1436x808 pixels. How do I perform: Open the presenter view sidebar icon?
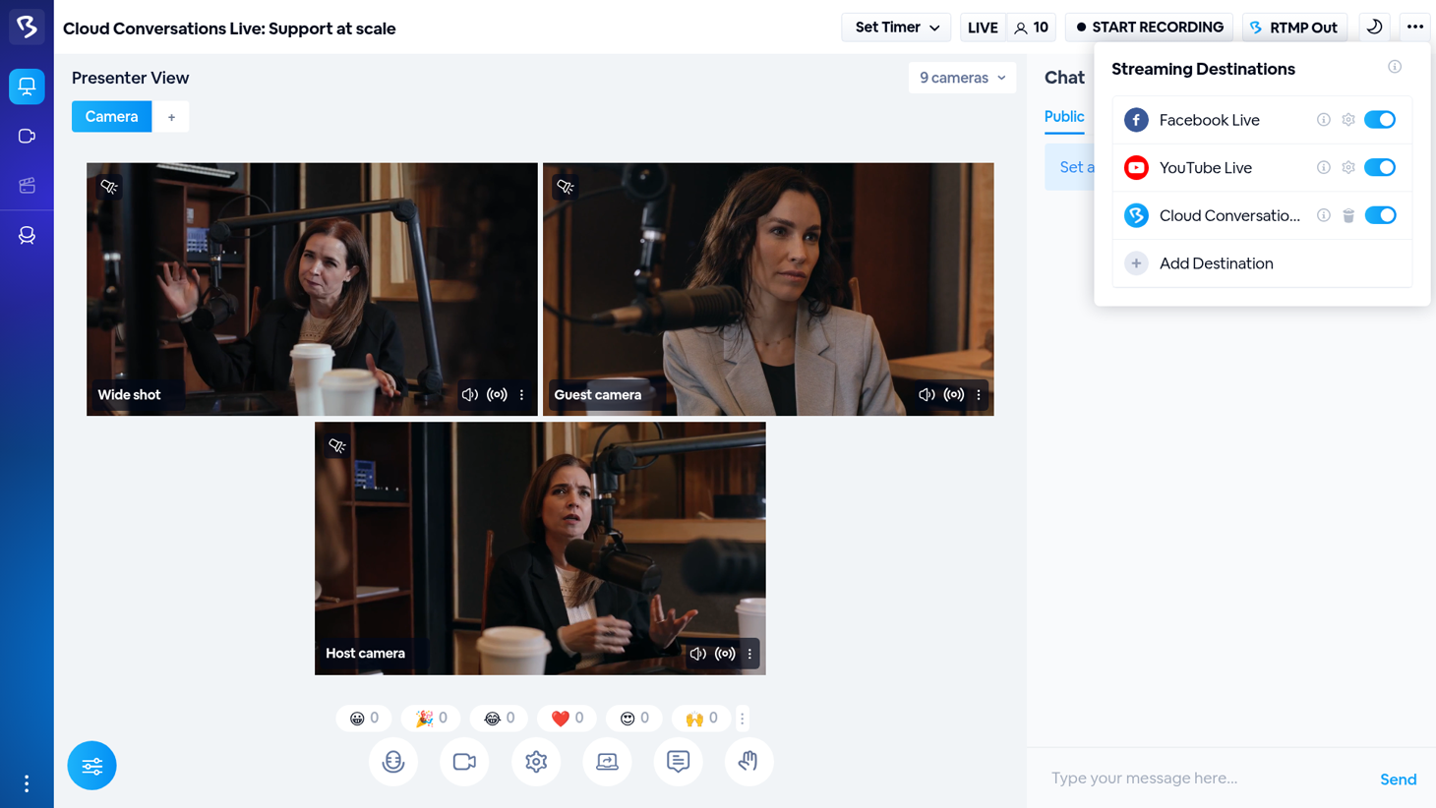click(27, 87)
